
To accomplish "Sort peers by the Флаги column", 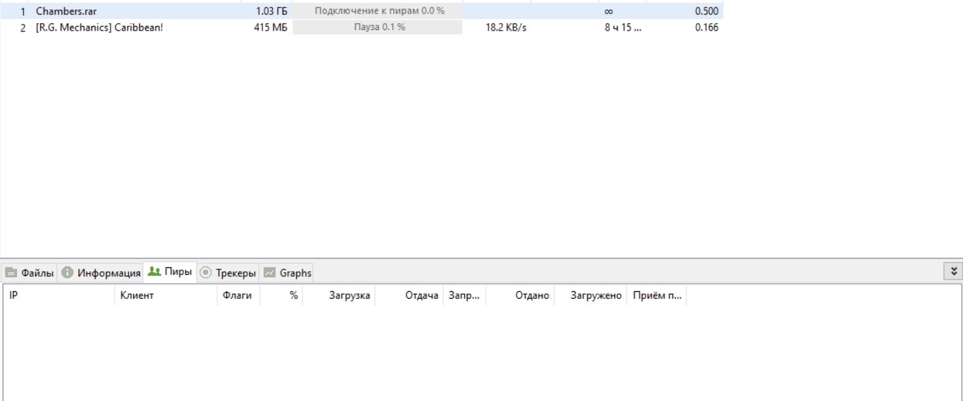I will [x=239, y=295].
